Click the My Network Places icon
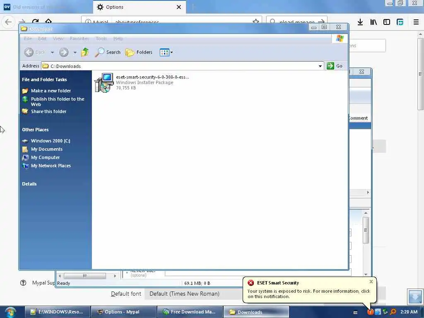 pyautogui.click(x=25, y=166)
